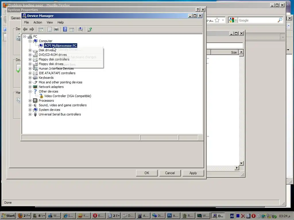Image resolution: width=294 pixels, height=220 pixels.
Task: Expand the Processors category
Action: point(30,101)
